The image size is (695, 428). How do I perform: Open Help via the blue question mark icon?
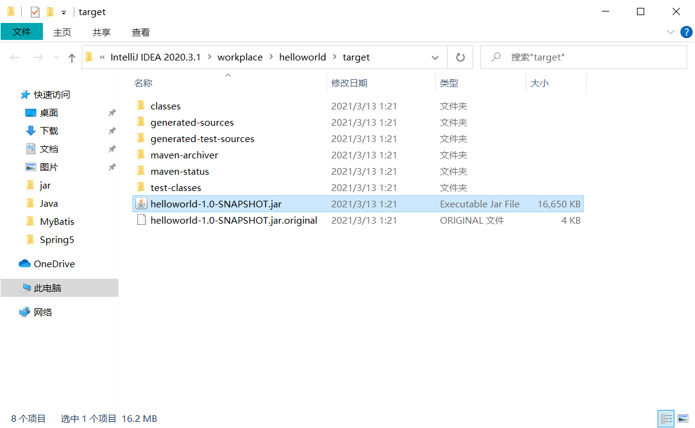point(687,32)
